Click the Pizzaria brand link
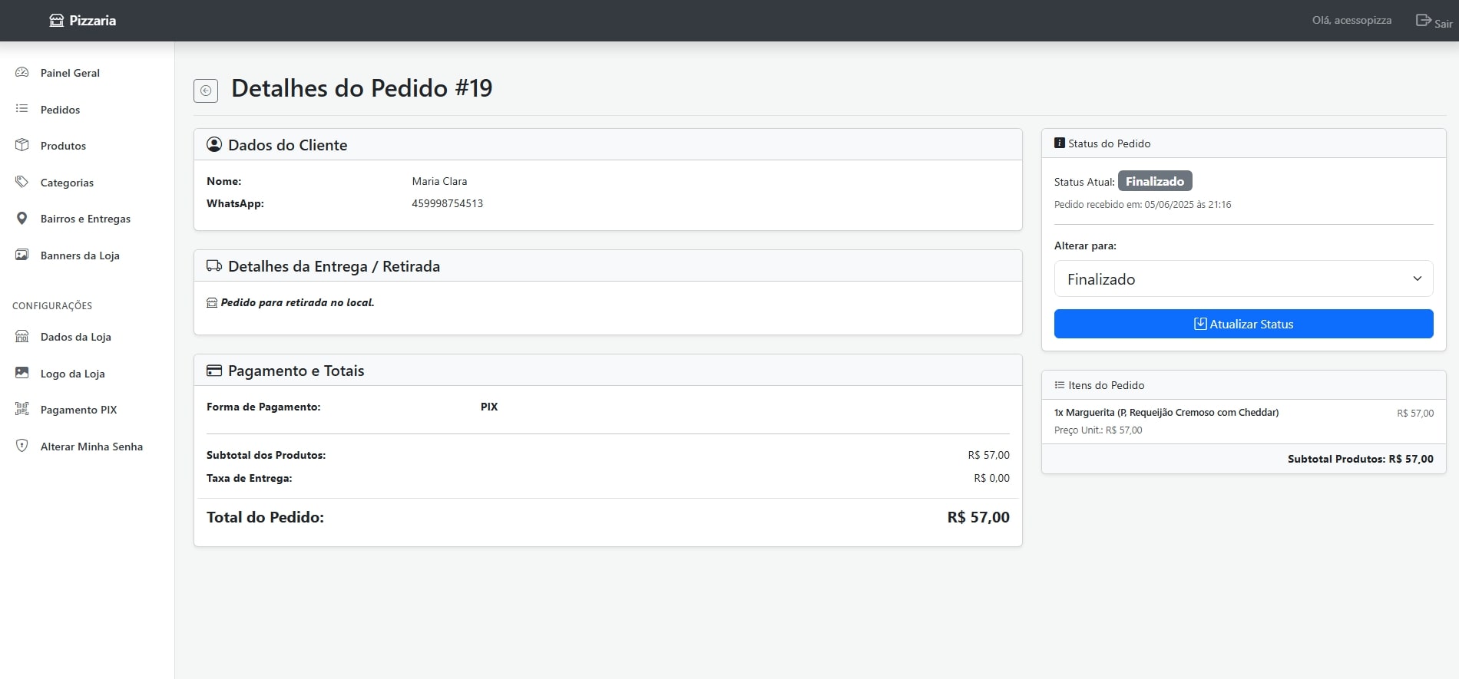 (x=92, y=21)
